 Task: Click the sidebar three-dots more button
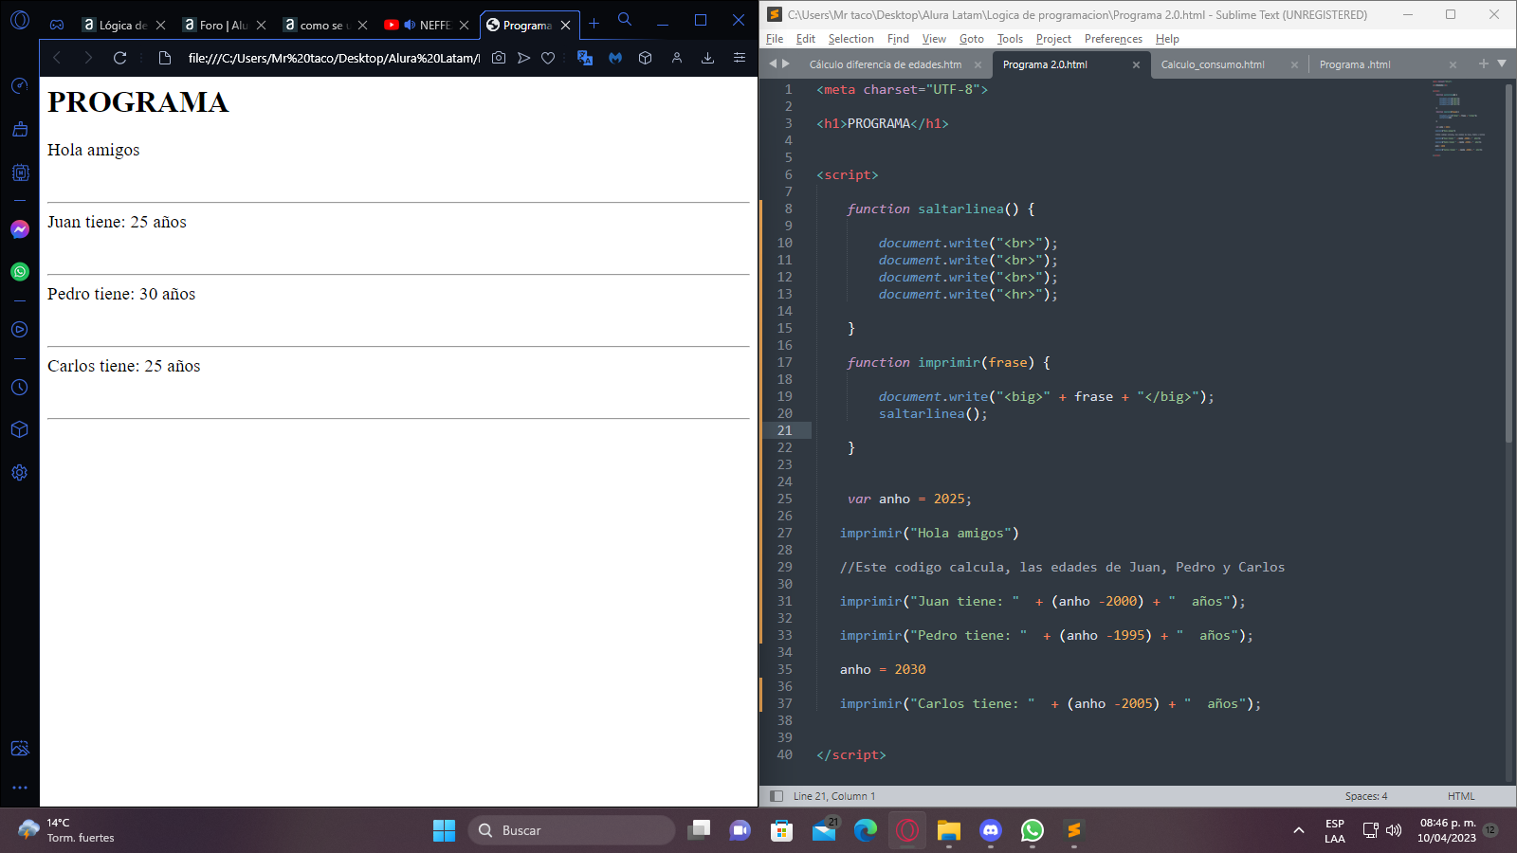coord(20,788)
